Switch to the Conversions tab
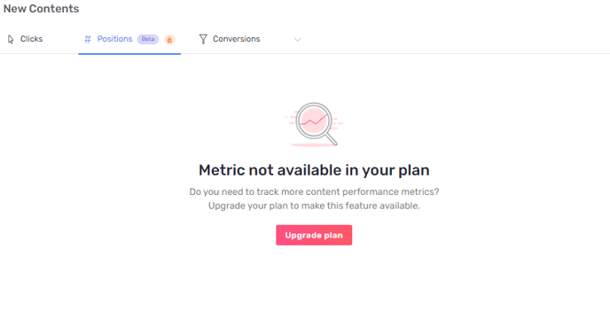The height and width of the screenshot is (319, 610). (x=230, y=39)
